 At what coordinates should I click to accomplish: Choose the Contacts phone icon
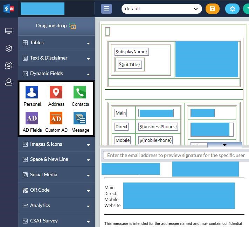click(x=80, y=92)
